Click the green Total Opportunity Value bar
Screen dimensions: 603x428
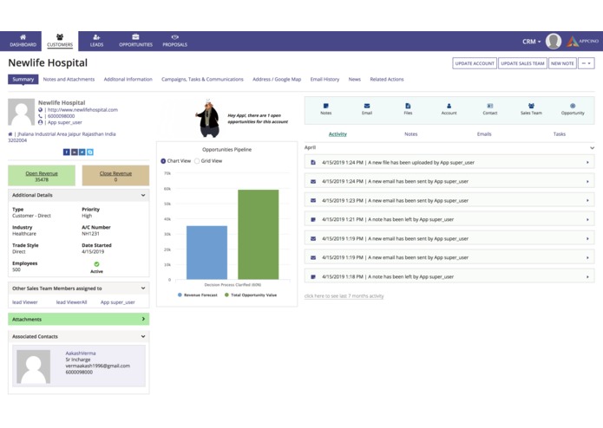coord(258,235)
